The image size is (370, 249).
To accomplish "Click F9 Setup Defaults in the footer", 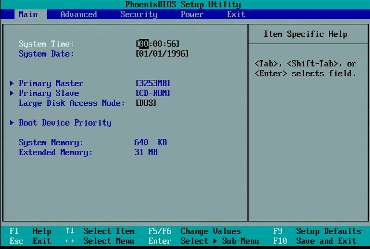I will 317,231.
